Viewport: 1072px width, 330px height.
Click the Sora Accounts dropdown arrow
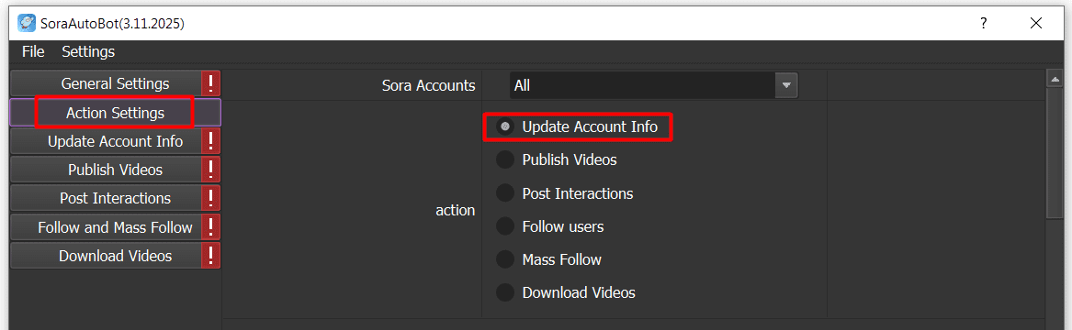pos(786,85)
